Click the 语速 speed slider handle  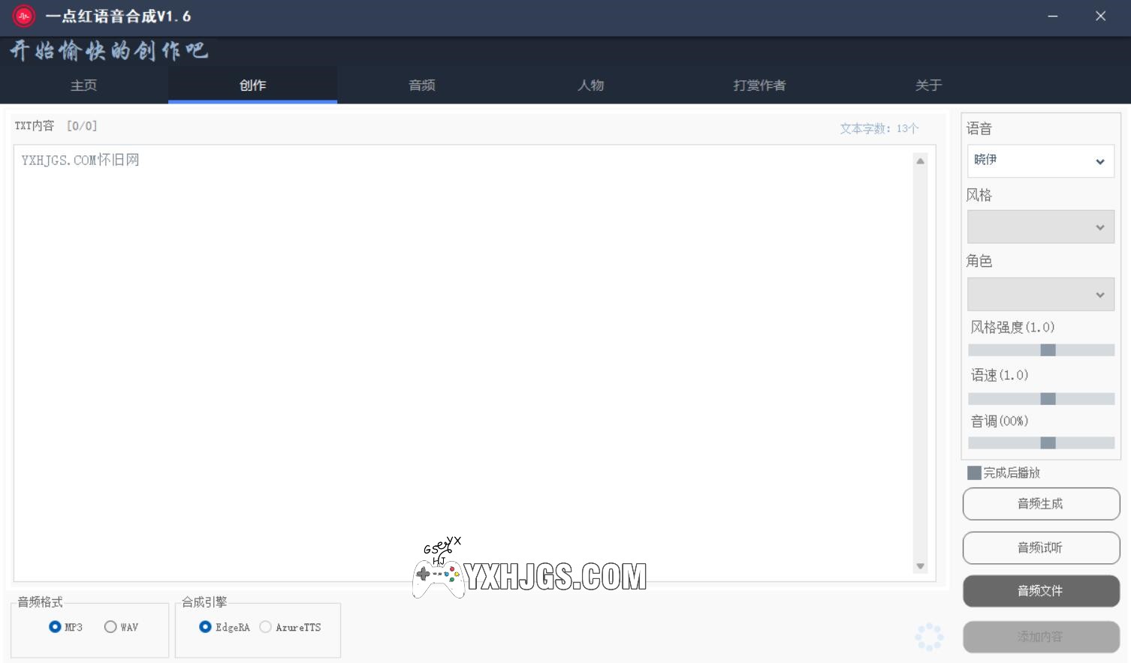click(1048, 399)
